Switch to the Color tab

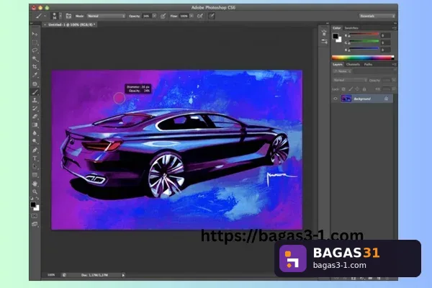pyautogui.click(x=337, y=28)
